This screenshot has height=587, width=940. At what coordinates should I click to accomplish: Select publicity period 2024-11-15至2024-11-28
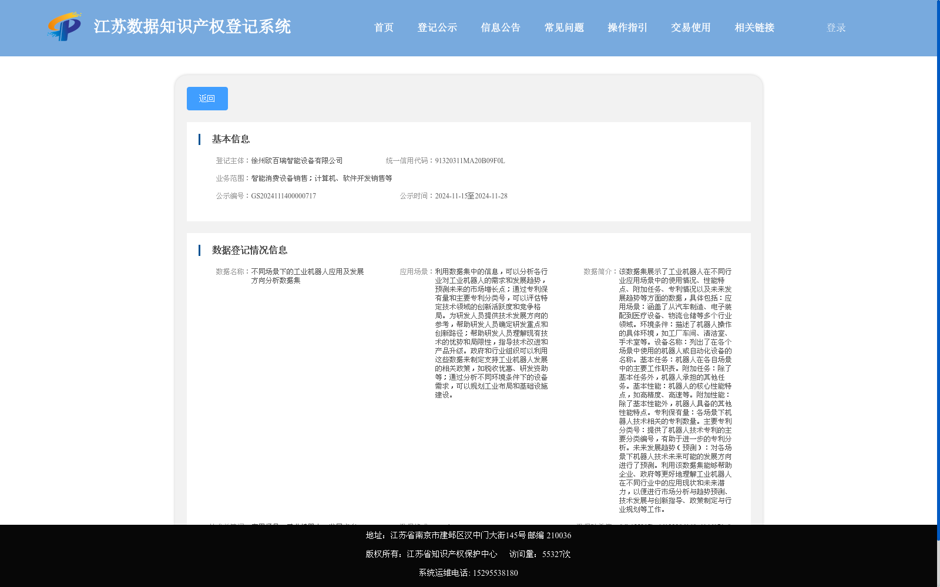[471, 196]
